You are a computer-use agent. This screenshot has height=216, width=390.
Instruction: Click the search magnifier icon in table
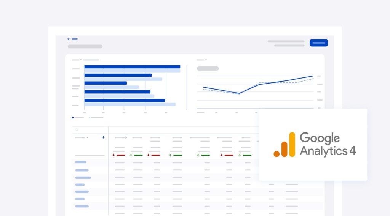(77, 130)
